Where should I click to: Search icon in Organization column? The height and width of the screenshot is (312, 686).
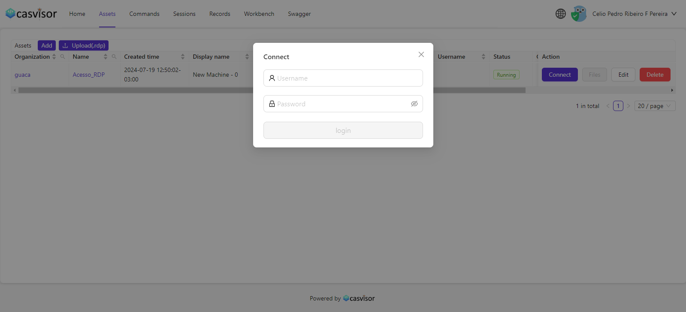(x=63, y=57)
